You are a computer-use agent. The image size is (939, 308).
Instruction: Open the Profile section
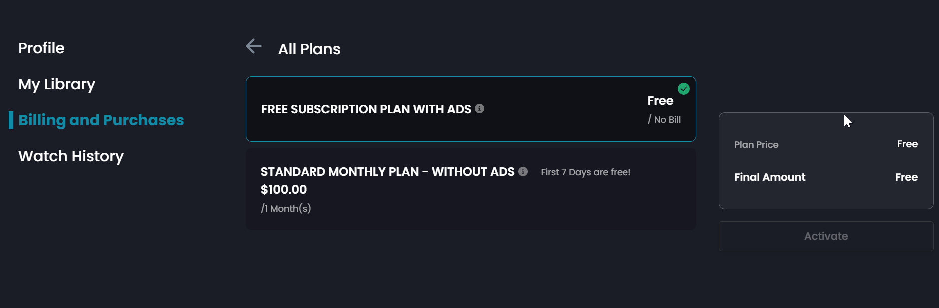[x=41, y=48]
